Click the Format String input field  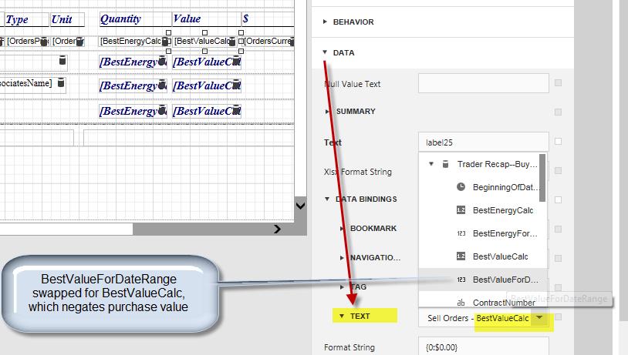(x=483, y=347)
